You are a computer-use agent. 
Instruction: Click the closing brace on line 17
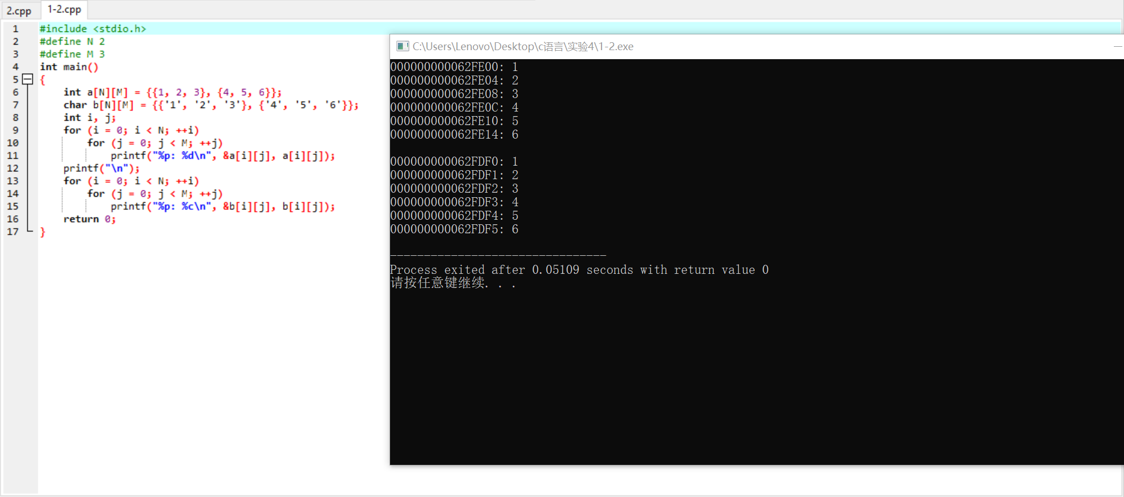tap(42, 232)
